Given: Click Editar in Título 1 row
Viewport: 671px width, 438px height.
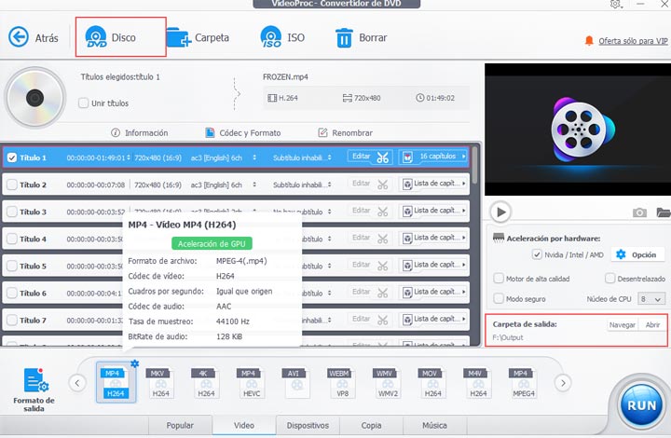Looking at the screenshot, I should coord(362,157).
